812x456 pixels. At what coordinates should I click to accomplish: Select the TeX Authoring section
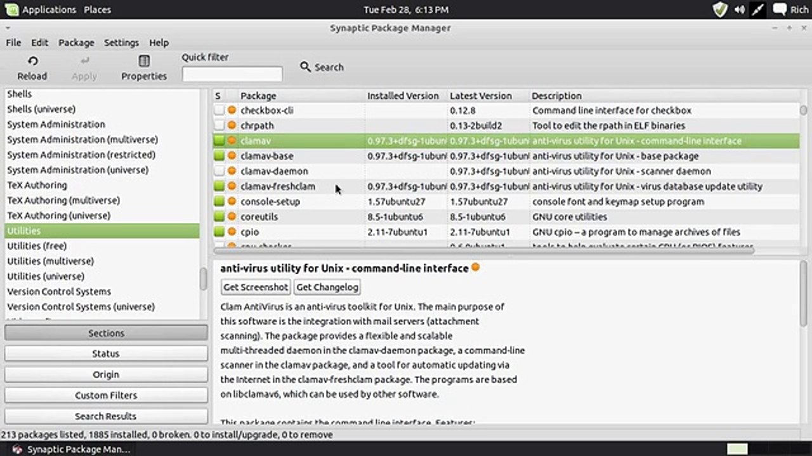(37, 185)
